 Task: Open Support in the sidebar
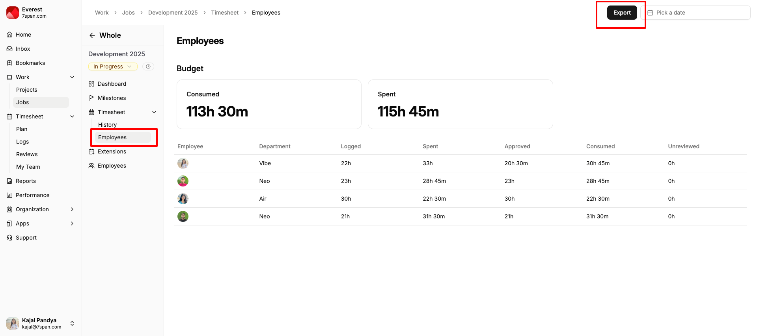[26, 238]
